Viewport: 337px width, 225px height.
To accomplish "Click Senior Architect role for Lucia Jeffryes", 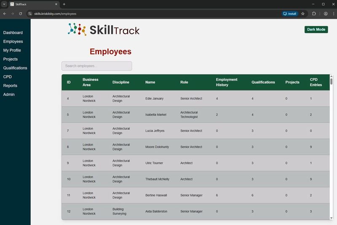I will [x=191, y=131].
